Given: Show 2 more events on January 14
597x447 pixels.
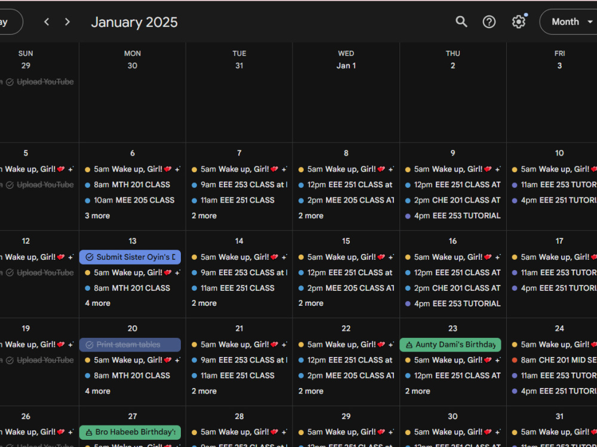Looking at the screenshot, I should coord(204,303).
